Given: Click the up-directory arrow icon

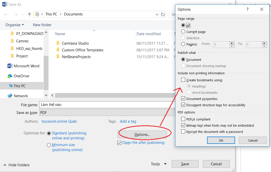Looking at the screenshot, I should coord(29,14).
